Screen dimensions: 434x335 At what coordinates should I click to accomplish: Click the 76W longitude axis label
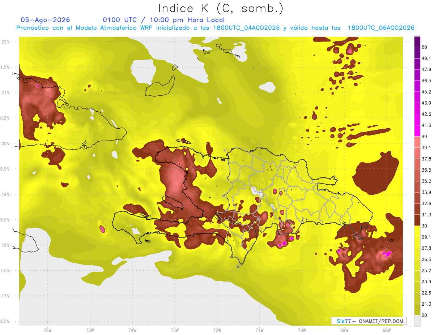(x=47, y=330)
